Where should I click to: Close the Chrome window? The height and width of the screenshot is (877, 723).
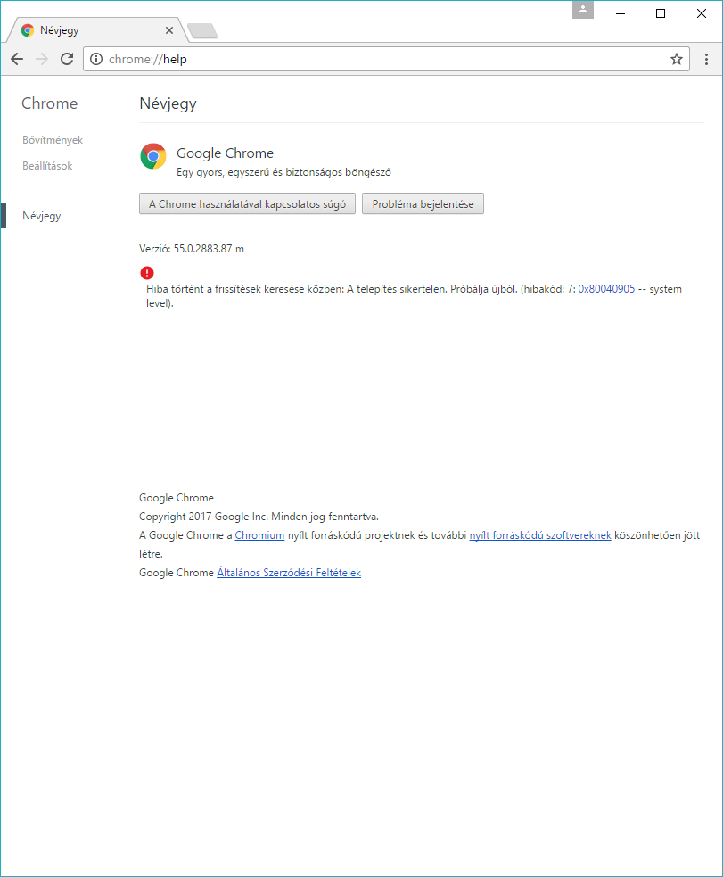(702, 13)
